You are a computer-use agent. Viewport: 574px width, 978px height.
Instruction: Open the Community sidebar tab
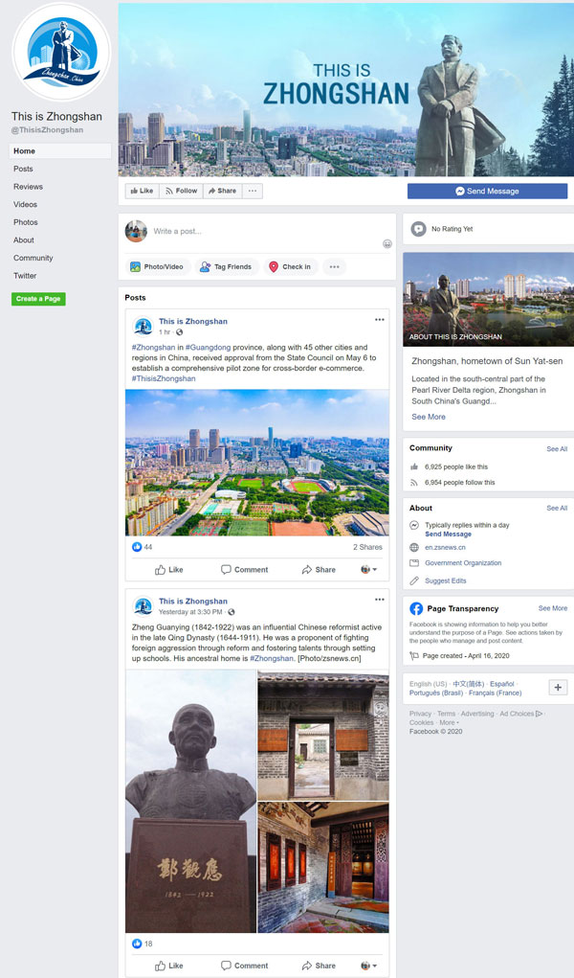[x=33, y=258]
